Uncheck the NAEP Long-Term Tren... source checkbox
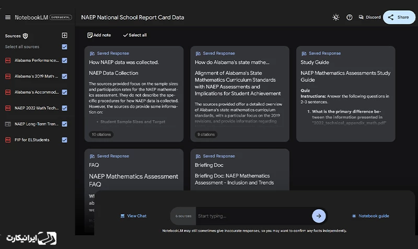This screenshot has height=249, width=418. point(64,124)
